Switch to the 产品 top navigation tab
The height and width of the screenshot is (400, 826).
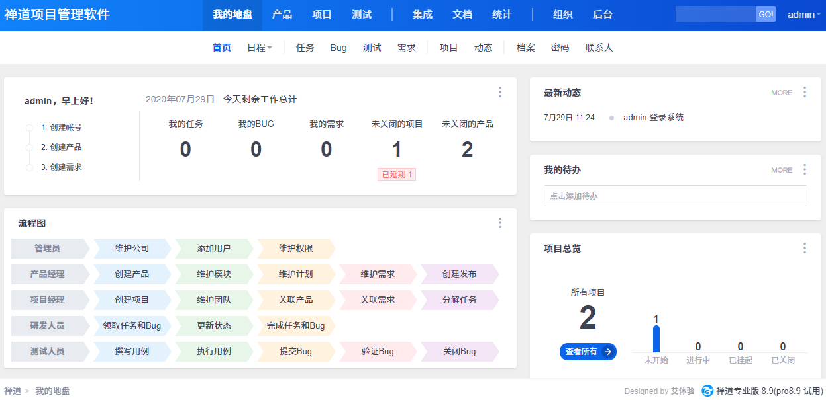coord(282,15)
